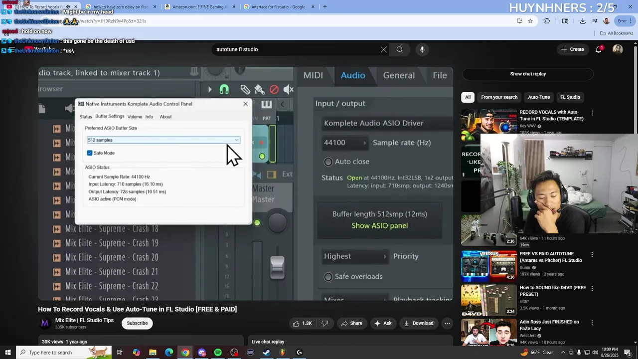Expand hidden system tray icons chevron
The width and height of the screenshot is (638, 359).
click(x=563, y=353)
